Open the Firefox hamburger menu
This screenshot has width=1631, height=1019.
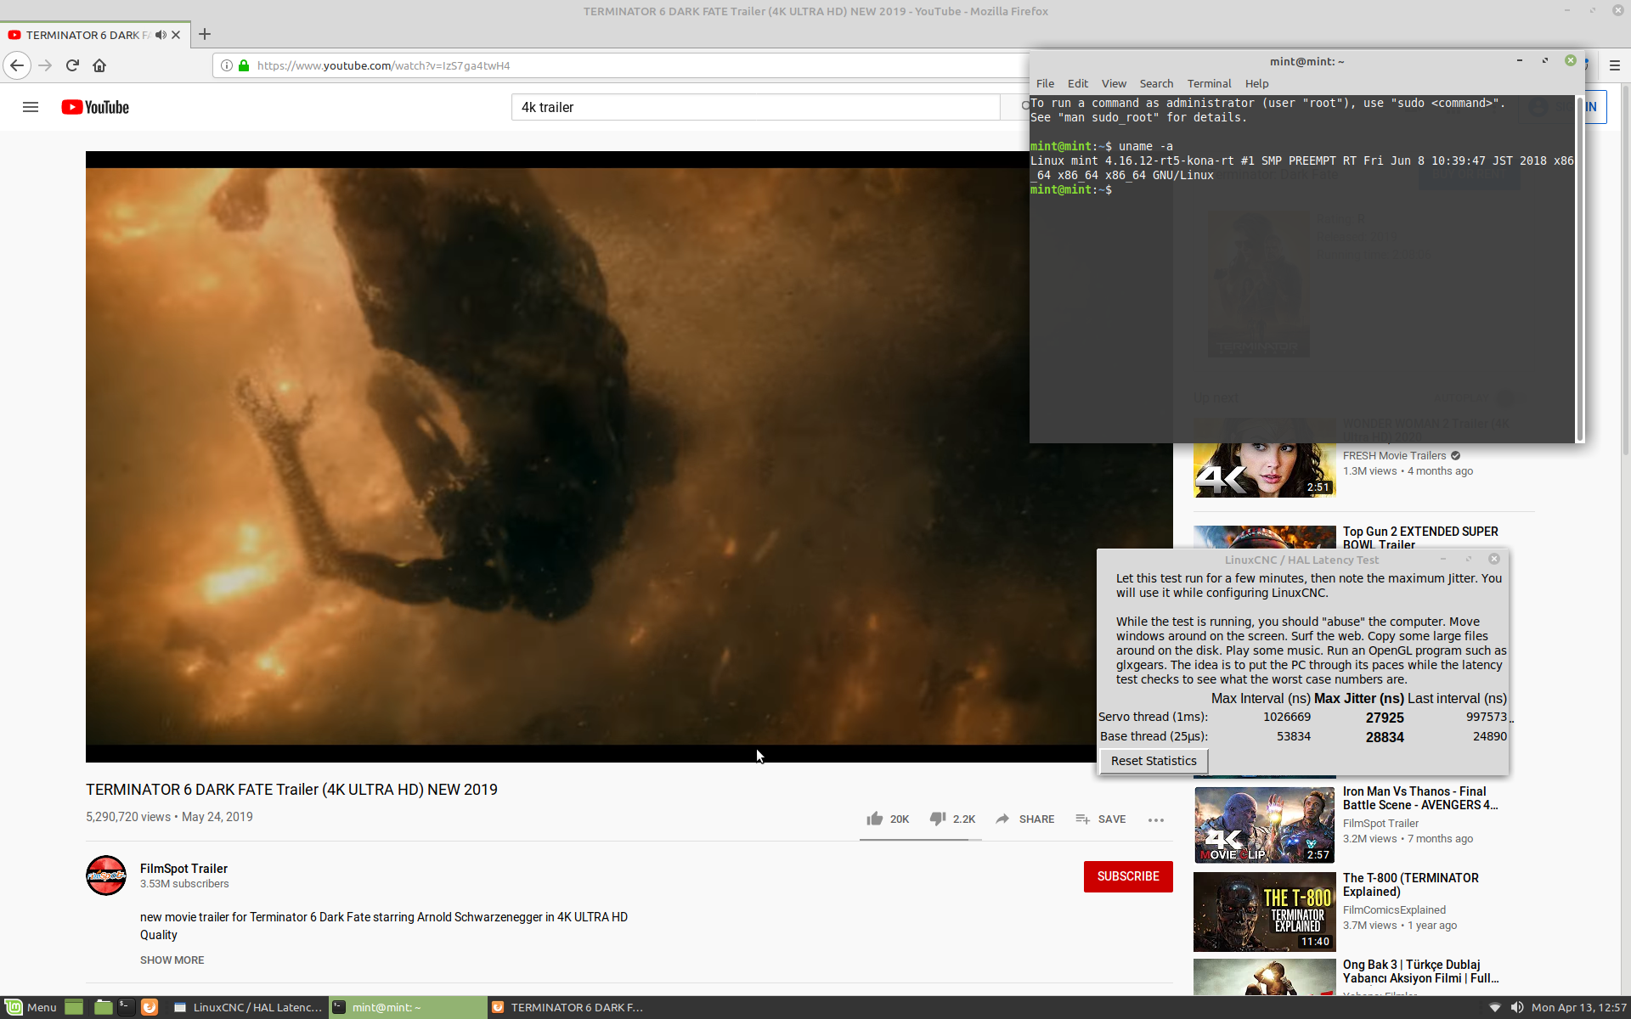coord(1615,65)
